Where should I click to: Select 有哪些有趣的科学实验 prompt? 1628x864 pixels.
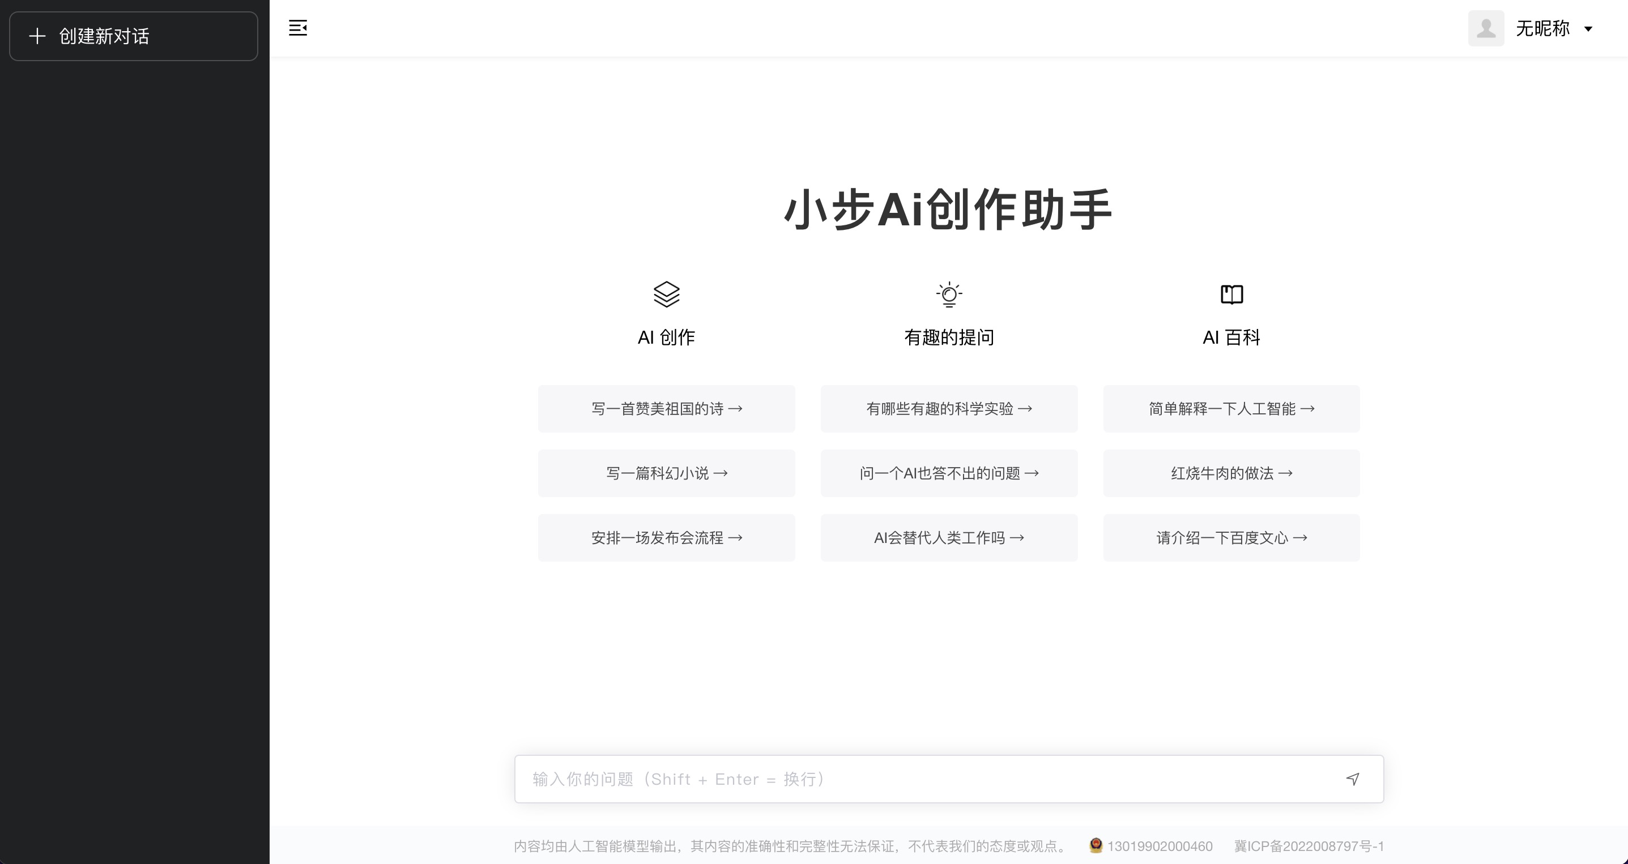pos(949,409)
